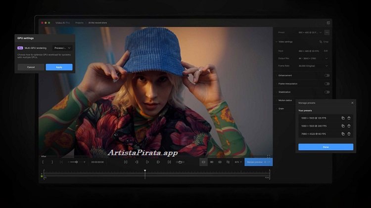The image size is (371, 208).
Task: Click Done in Manage presets
Action: click(325, 147)
